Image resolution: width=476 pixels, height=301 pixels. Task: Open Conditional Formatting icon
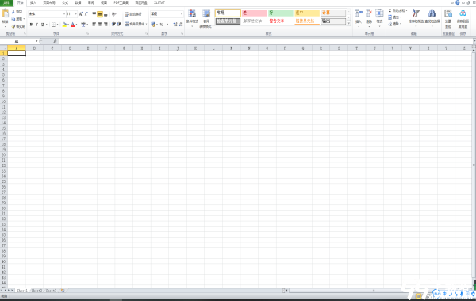coord(192,13)
